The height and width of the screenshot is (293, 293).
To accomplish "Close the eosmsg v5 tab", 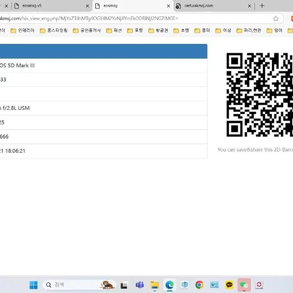I will point(87,6).
